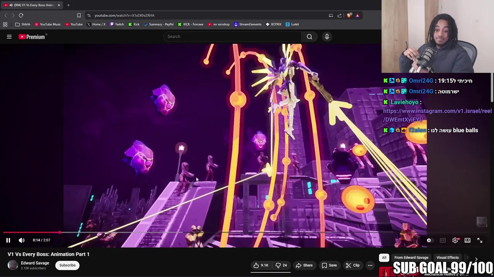Open the player settings gear

455,240
